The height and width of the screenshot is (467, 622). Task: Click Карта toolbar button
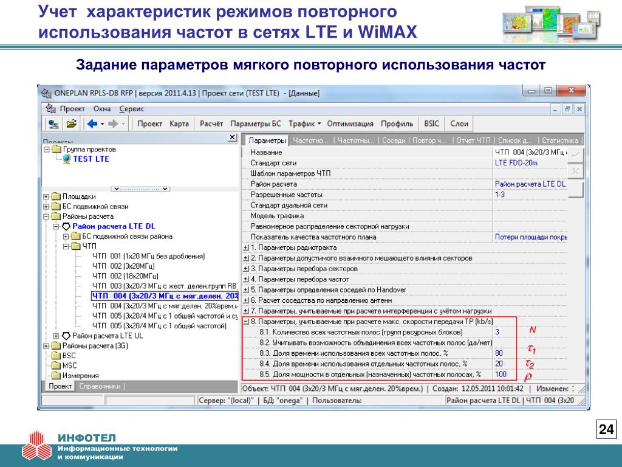click(179, 124)
